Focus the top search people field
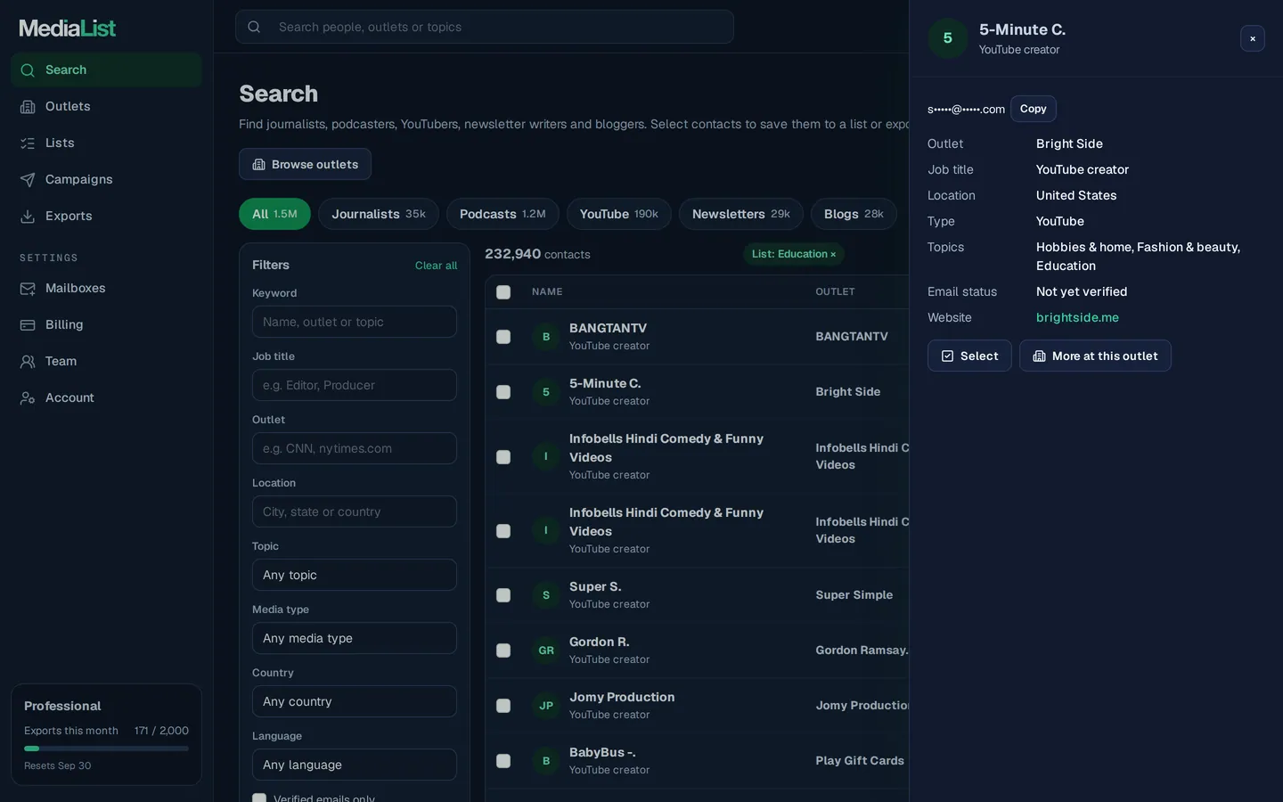The width and height of the screenshot is (1283, 802). click(485, 27)
